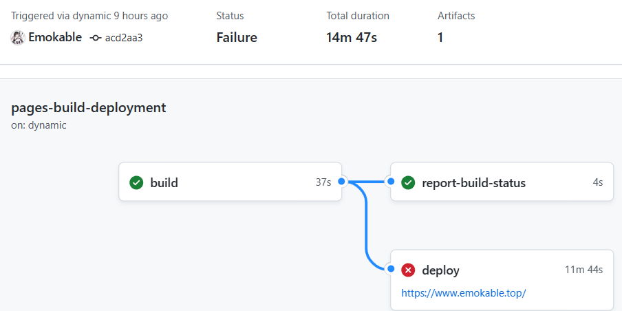Click the pages-build-deployment workflow title
Image resolution: width=622 pixels, height=311 pixels.
89,108
